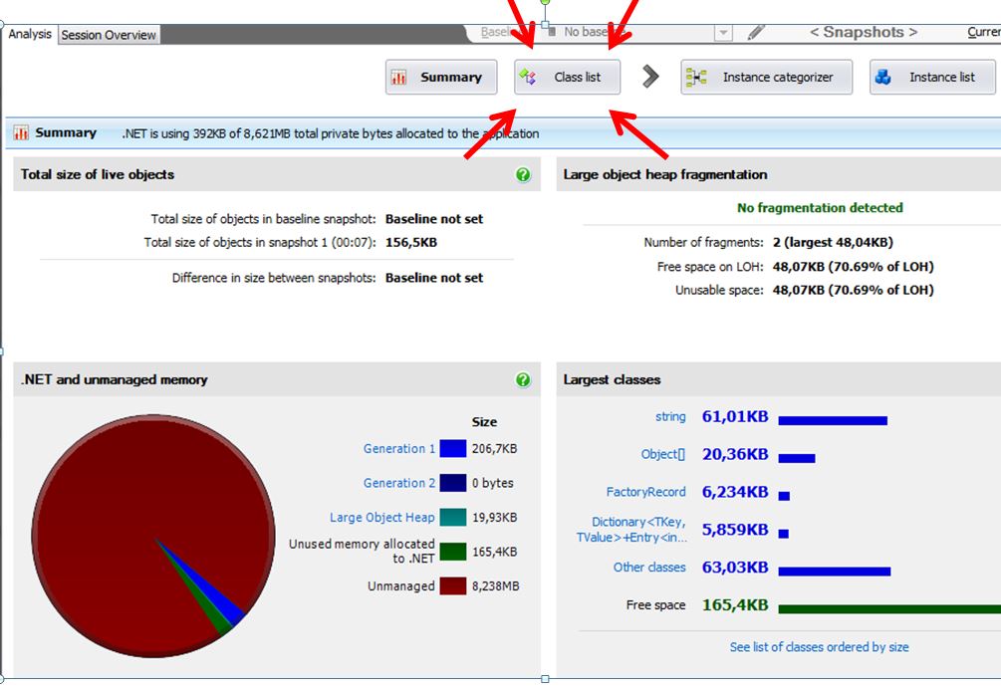Open the Dictionary<TKey, TValue>+Entry class link
Image resolution: width=1001 pixels, height=689 pixels.
point(631,530)
